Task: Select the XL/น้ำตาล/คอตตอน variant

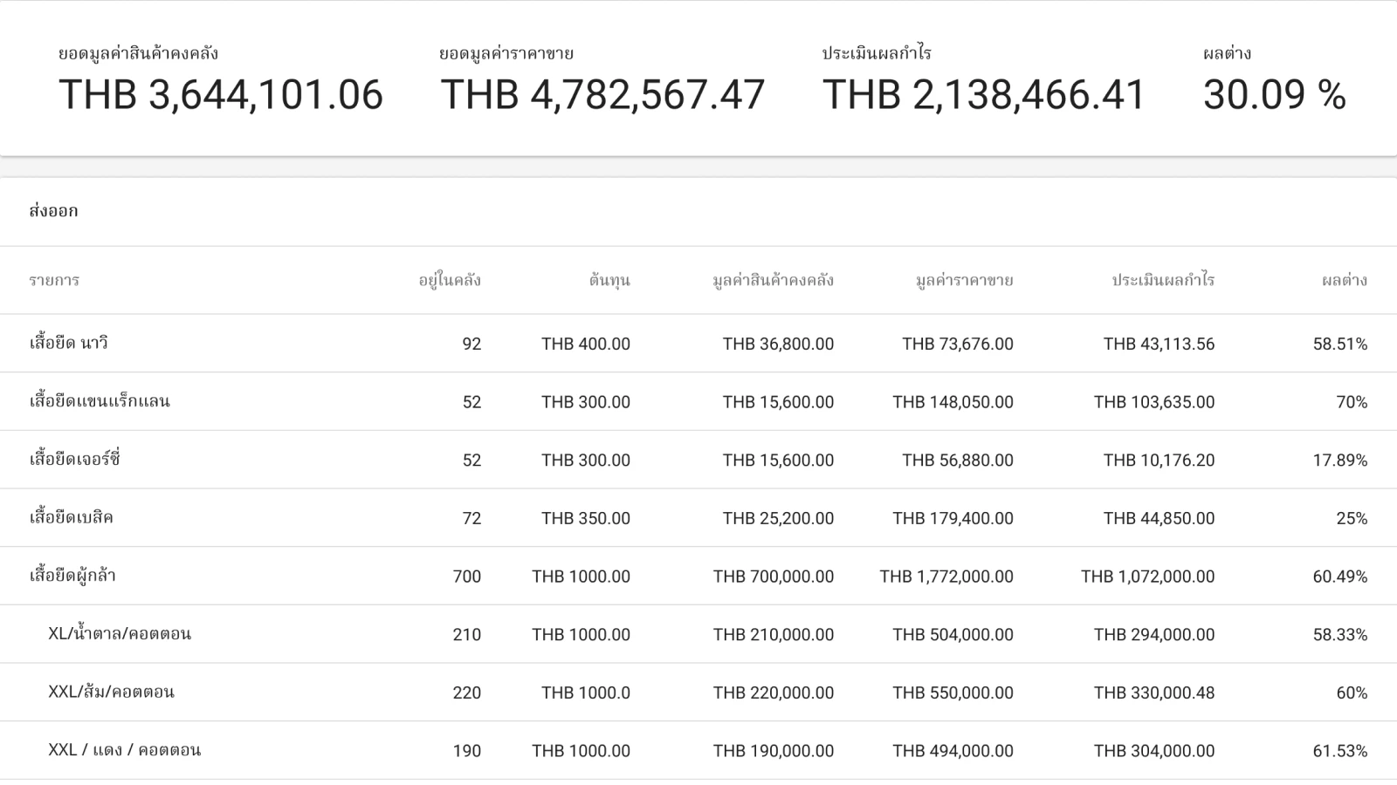Action: [120, 634]
